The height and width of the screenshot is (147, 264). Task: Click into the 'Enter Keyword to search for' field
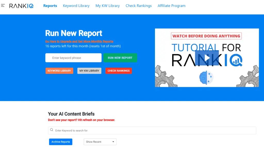152,130
